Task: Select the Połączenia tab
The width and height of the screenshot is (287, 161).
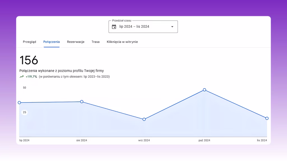Action: tap(52, 42)
